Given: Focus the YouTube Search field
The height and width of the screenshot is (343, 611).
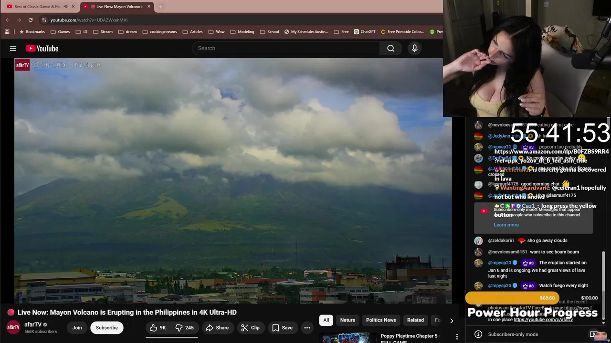Looking at the screenshot, I should [x=286, y=48].
